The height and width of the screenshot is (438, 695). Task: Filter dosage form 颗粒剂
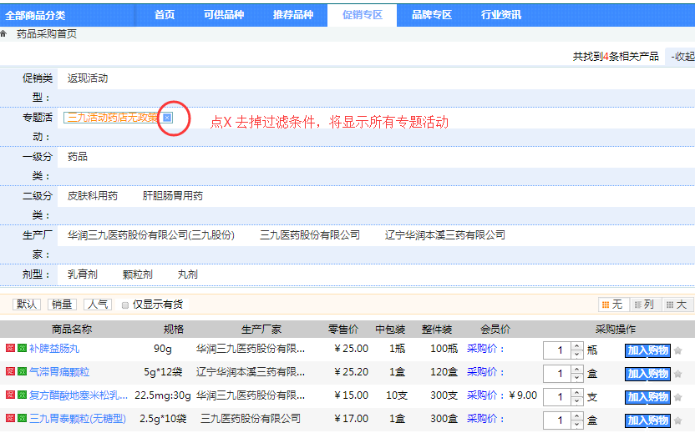tap(137, 274)
